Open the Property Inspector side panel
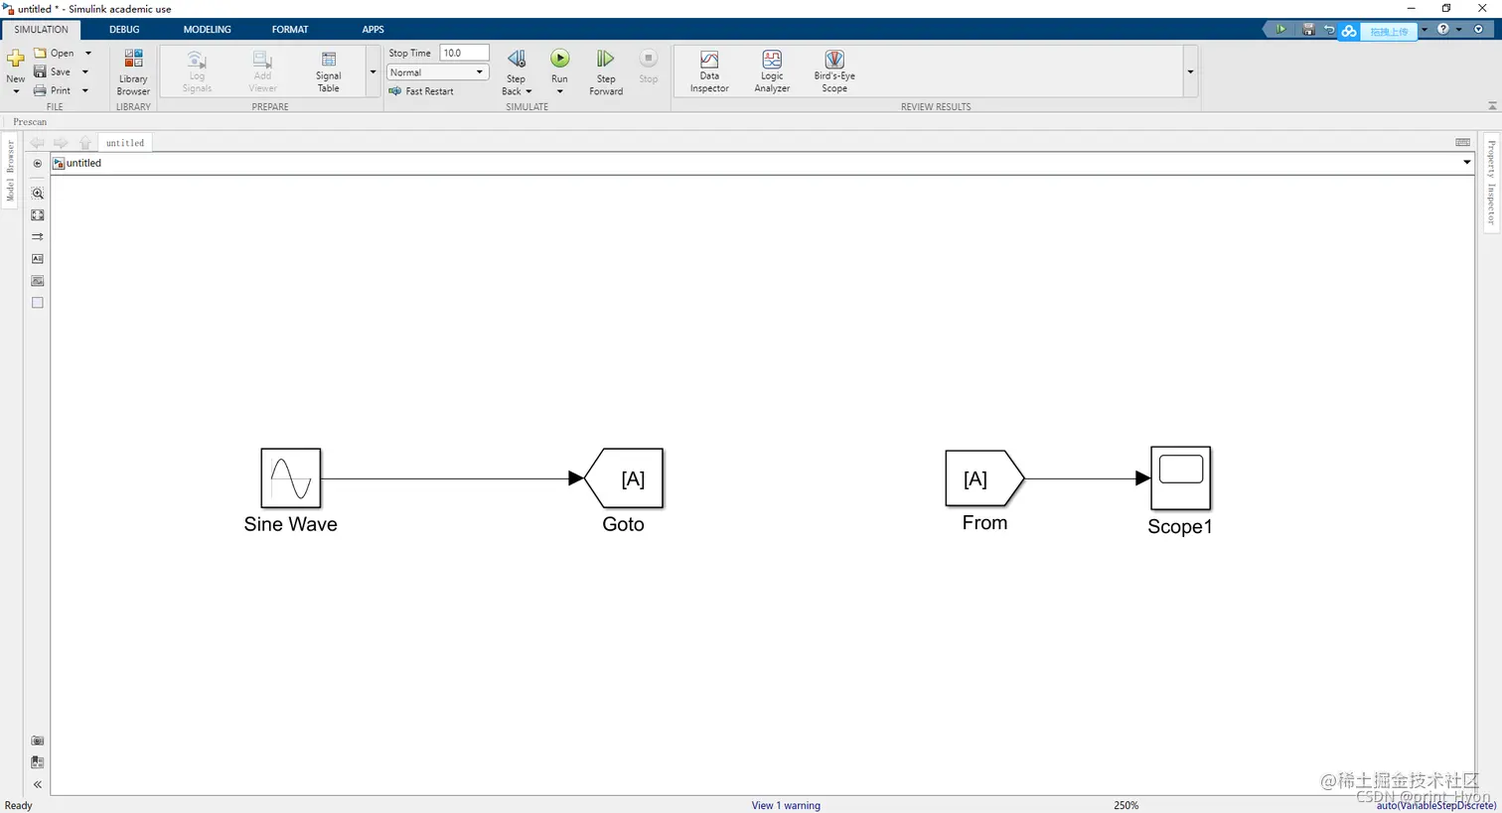This screenshot has width=1502, height=813. click(1491, 184)
